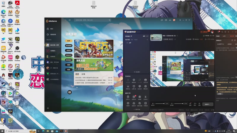237x133 pixels.
Task: Focus the WeGame search field
Action: click(x=92, y=20)
